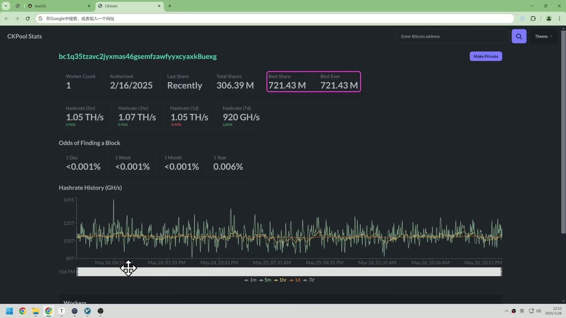
Task: Reload the current browser page
Action: click(27, 19)
